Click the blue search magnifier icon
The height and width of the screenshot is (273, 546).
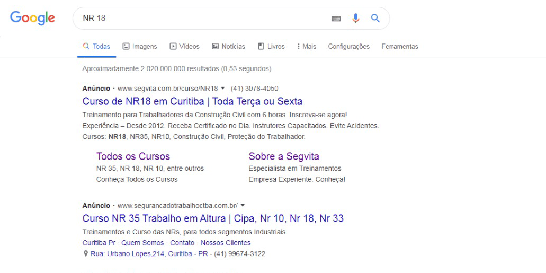[x=375, y=19]
